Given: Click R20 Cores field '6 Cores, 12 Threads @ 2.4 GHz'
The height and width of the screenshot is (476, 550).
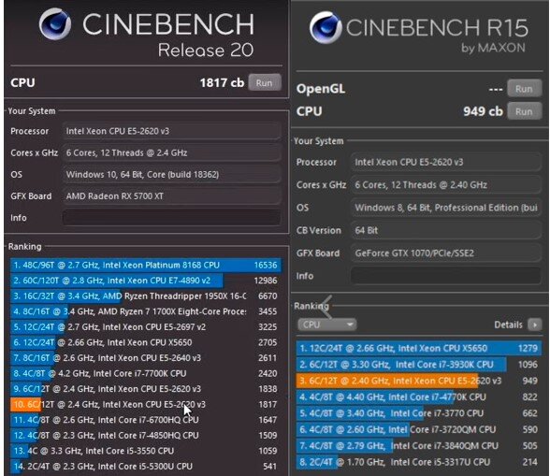Looking at the screenshot, I should (x=171, y=153).
